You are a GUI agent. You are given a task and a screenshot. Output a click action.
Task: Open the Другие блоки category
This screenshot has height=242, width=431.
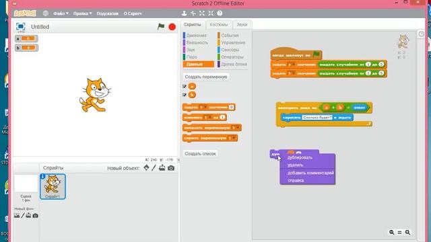pos(234,64)
